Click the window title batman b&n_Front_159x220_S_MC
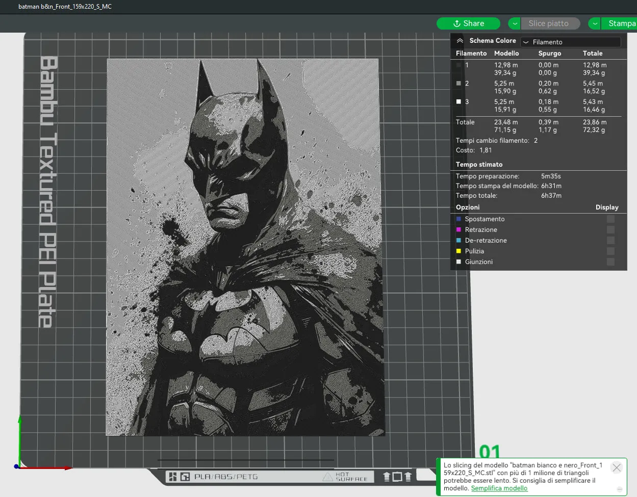 65,7
